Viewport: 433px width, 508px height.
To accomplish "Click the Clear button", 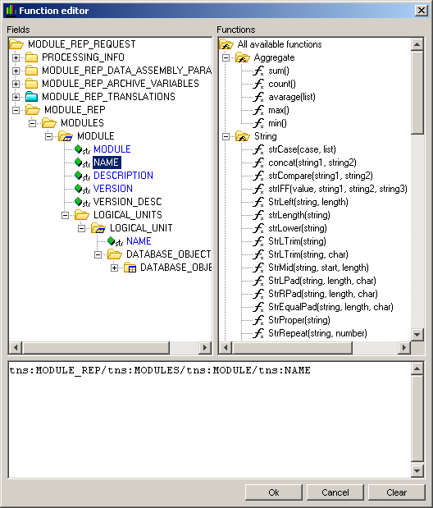I will click(396, 492).
